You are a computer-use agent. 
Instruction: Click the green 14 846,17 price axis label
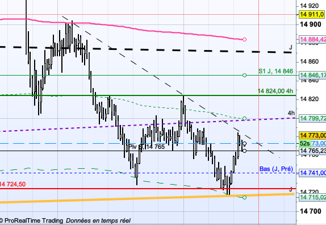(x=312, y=75)
